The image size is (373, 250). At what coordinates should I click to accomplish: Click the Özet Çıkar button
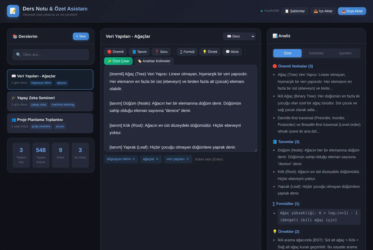click(x=118, y=61)
